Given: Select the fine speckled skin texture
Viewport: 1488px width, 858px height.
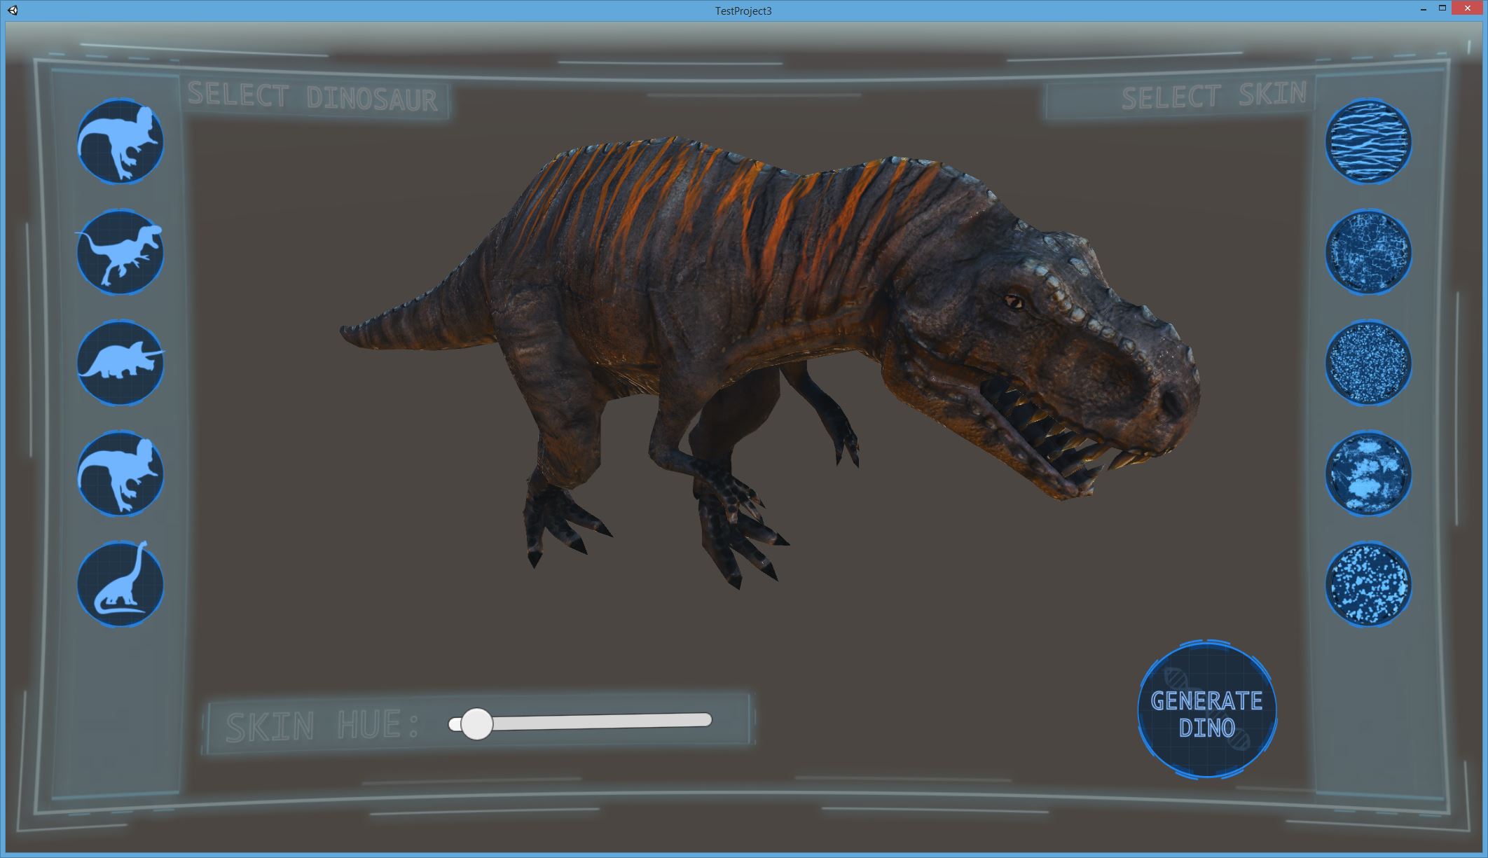Looking at the screenshot, I should (1368, 363).
